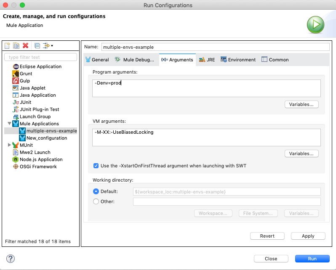This screenshot has height=270, width=336.
Task: Open the filter configurations dropdown arrow
Action: 52,46
